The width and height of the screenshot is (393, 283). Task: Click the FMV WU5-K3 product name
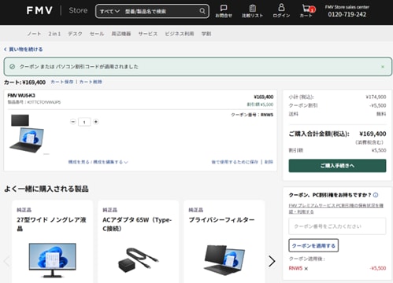pos(21,95)
